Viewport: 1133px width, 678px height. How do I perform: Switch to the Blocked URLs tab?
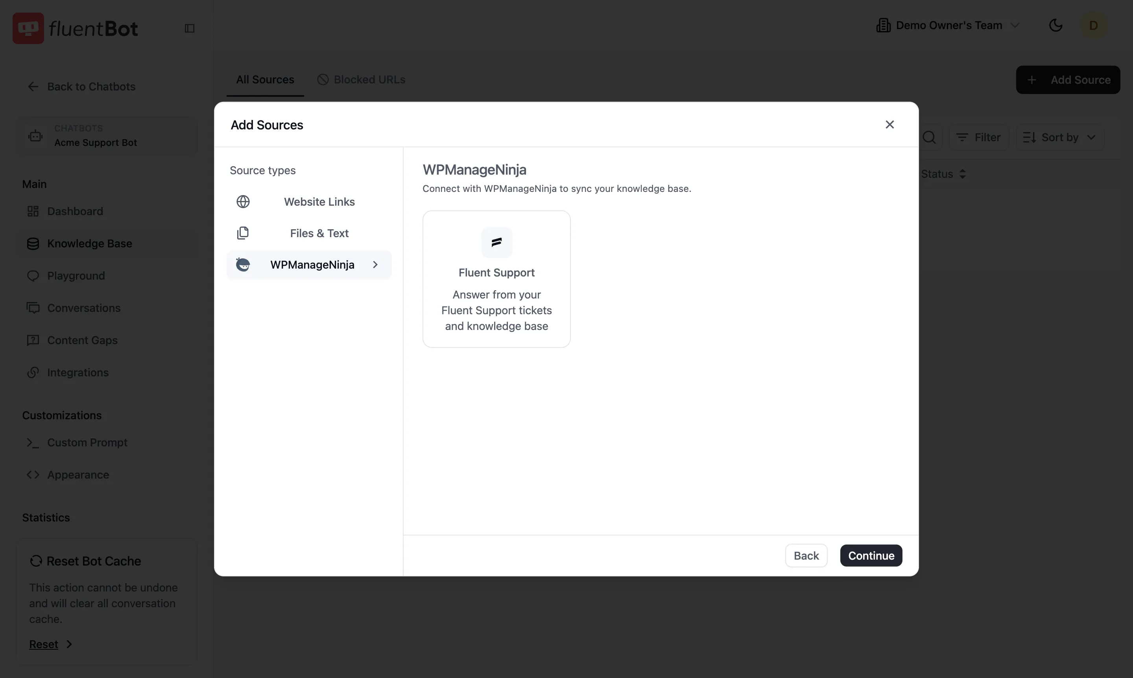361,79
